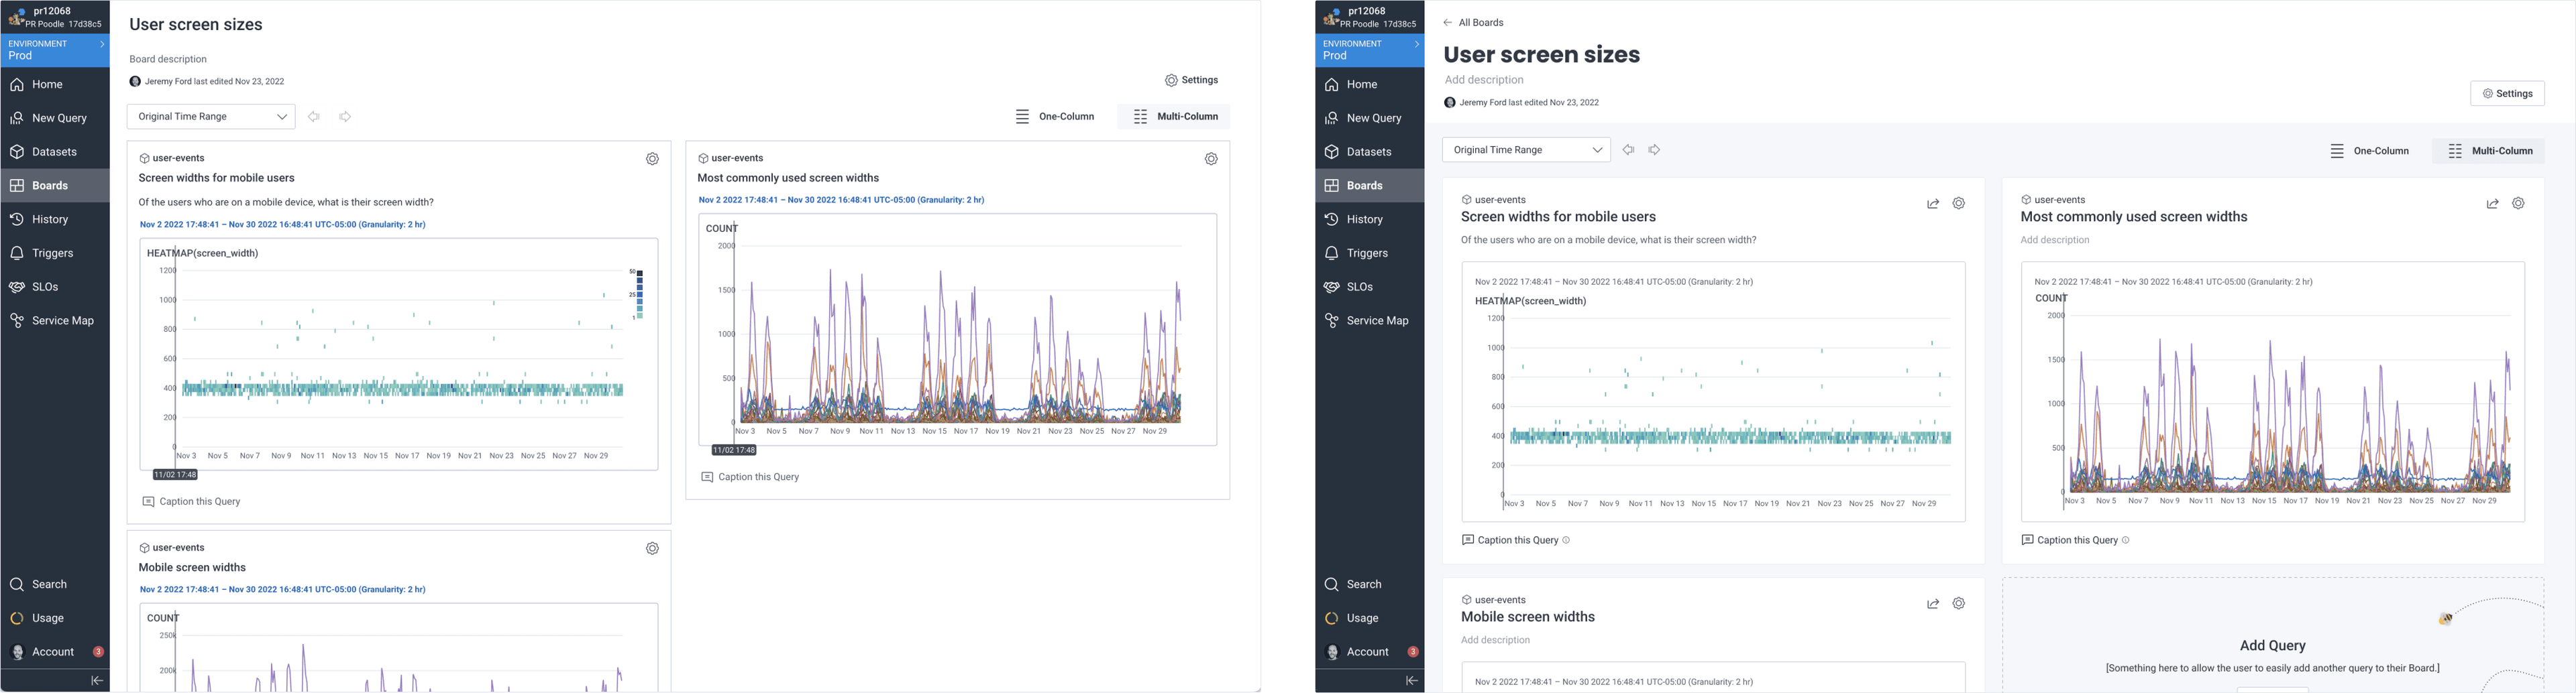Viewport: 2576px width, 693px height.
Task: Open Original Time Range dropdown in left window
Action: coord(211,117)
